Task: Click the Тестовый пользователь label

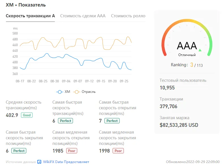Action: tap(183, 80)
